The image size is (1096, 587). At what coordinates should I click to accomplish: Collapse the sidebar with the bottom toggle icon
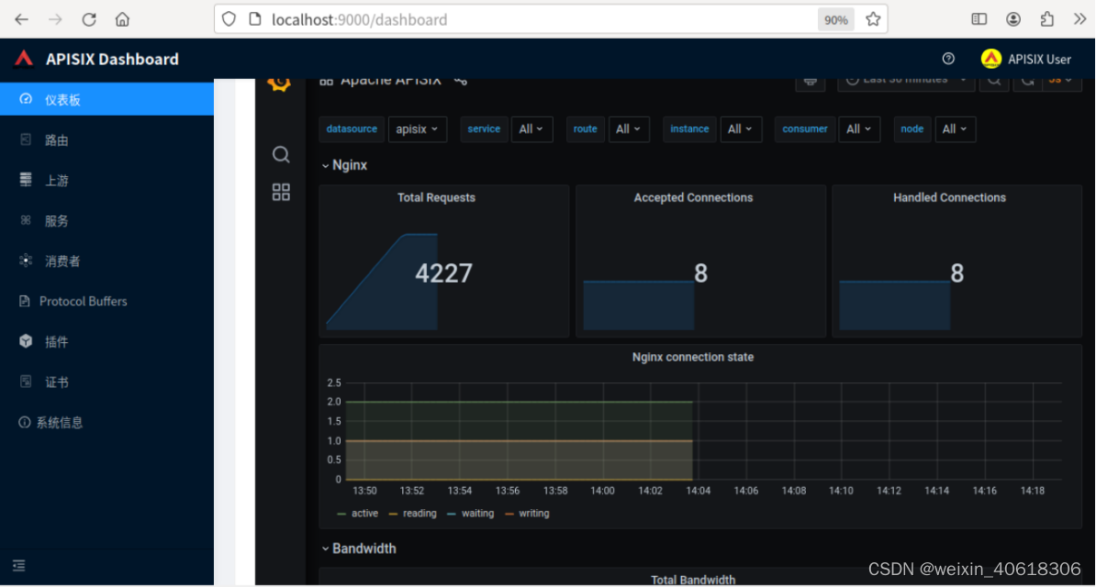click(19, 565)
